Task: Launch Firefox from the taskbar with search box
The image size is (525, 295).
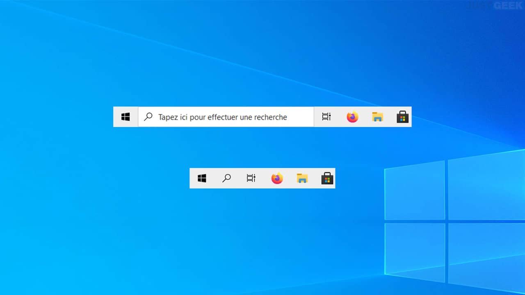Action: [352, 117]
